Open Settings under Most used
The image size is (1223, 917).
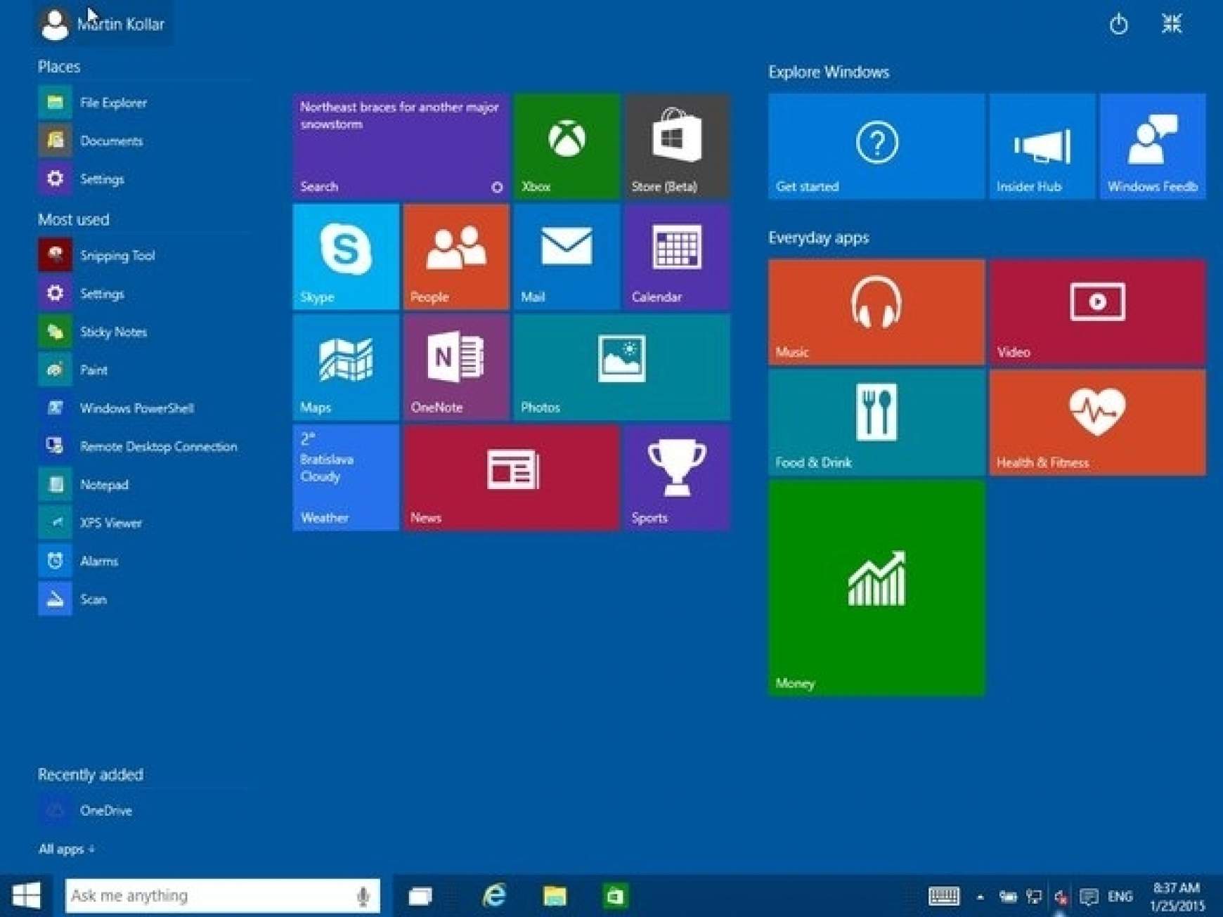[x=144, y=294]
